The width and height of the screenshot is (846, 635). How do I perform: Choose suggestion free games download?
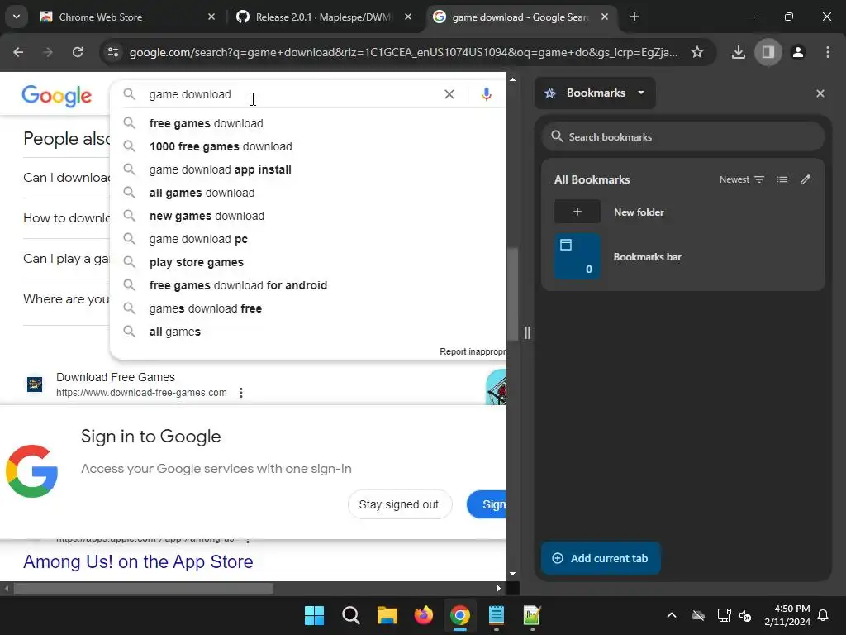click(x=307, y=123)
